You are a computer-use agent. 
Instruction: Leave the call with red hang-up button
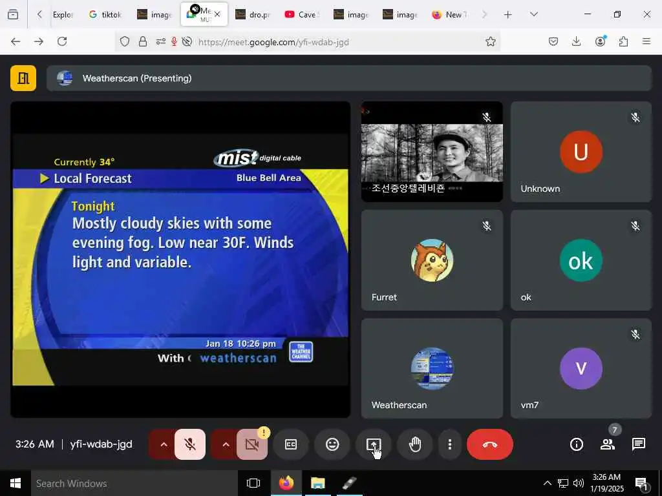pyautogui.click(x=490, y=444)
